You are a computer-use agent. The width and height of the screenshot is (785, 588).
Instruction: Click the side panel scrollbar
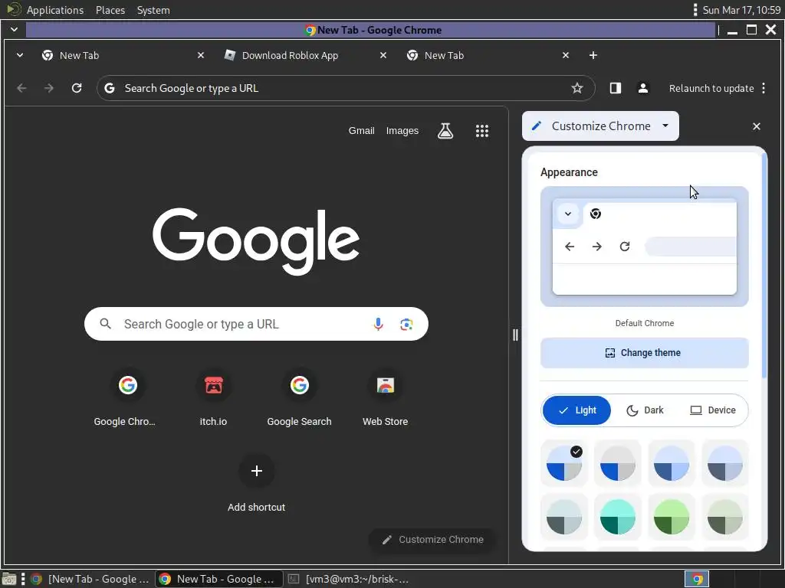[764, 266]
